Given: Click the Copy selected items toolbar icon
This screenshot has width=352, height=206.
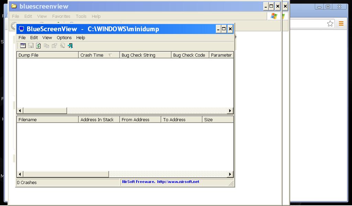Looking at the screenshot, I should (46, 46).
